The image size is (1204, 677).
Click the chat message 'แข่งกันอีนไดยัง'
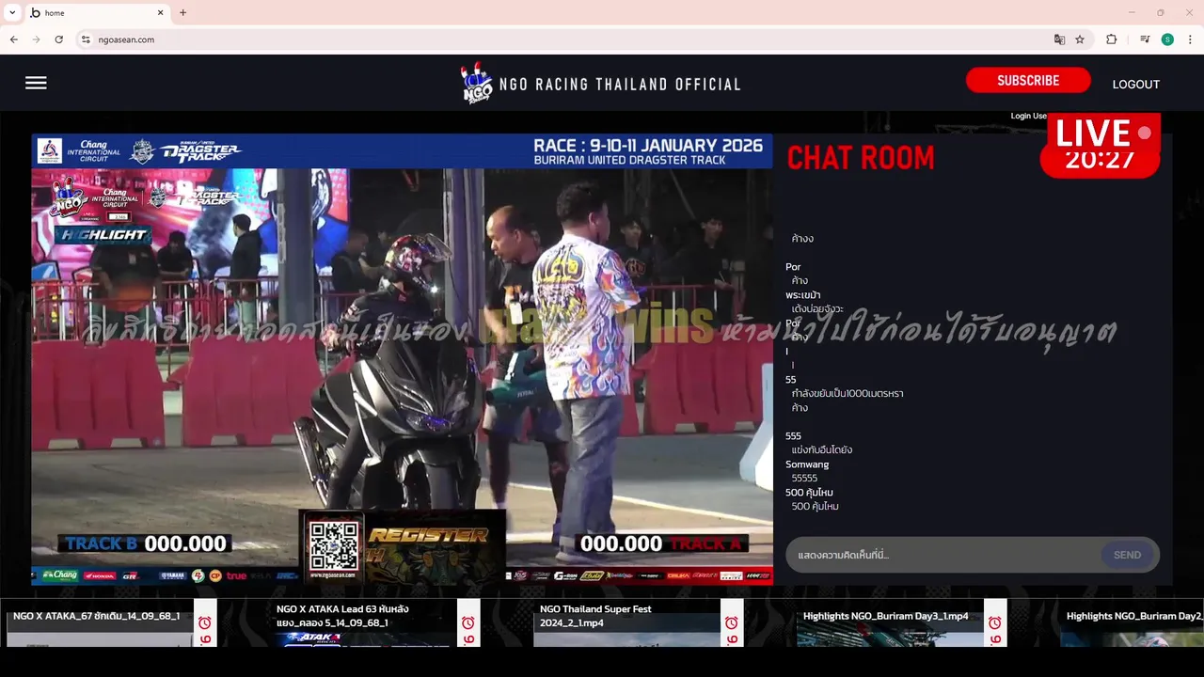tap(822, 450)
